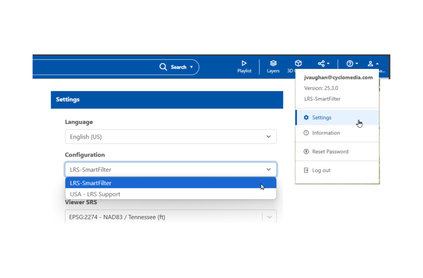Toggle the user account menu
Viewport: 423px width, 278px height.
373,64
